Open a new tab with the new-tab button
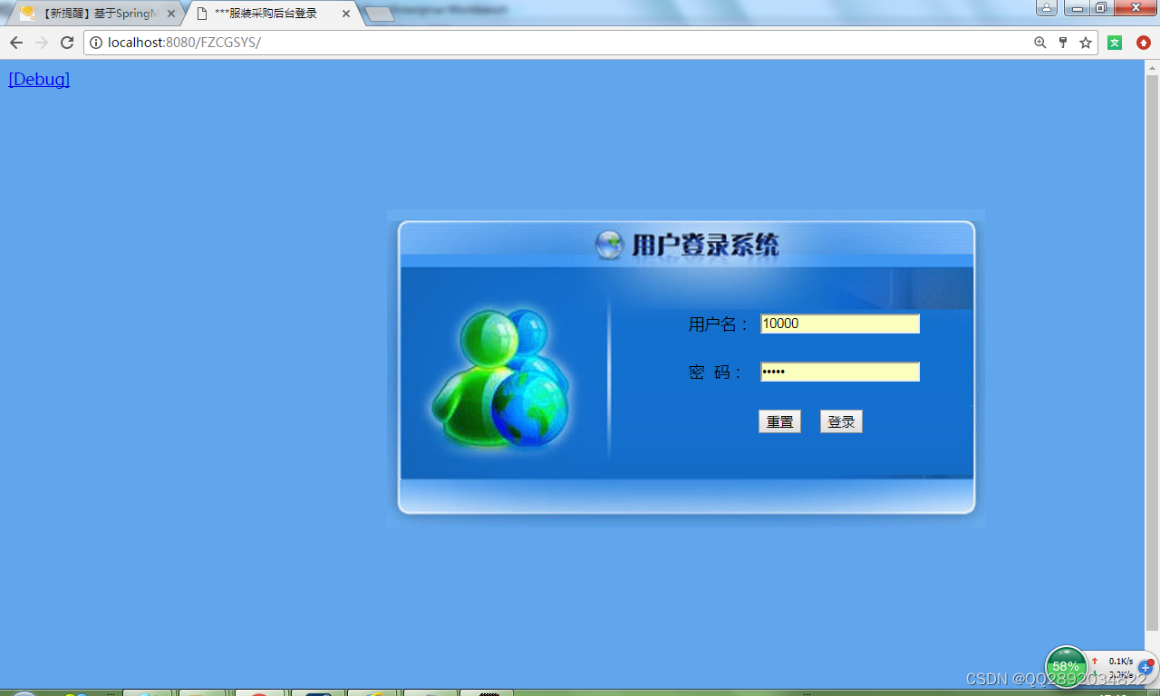This screenshot has height=696, width=1160. 379,14
